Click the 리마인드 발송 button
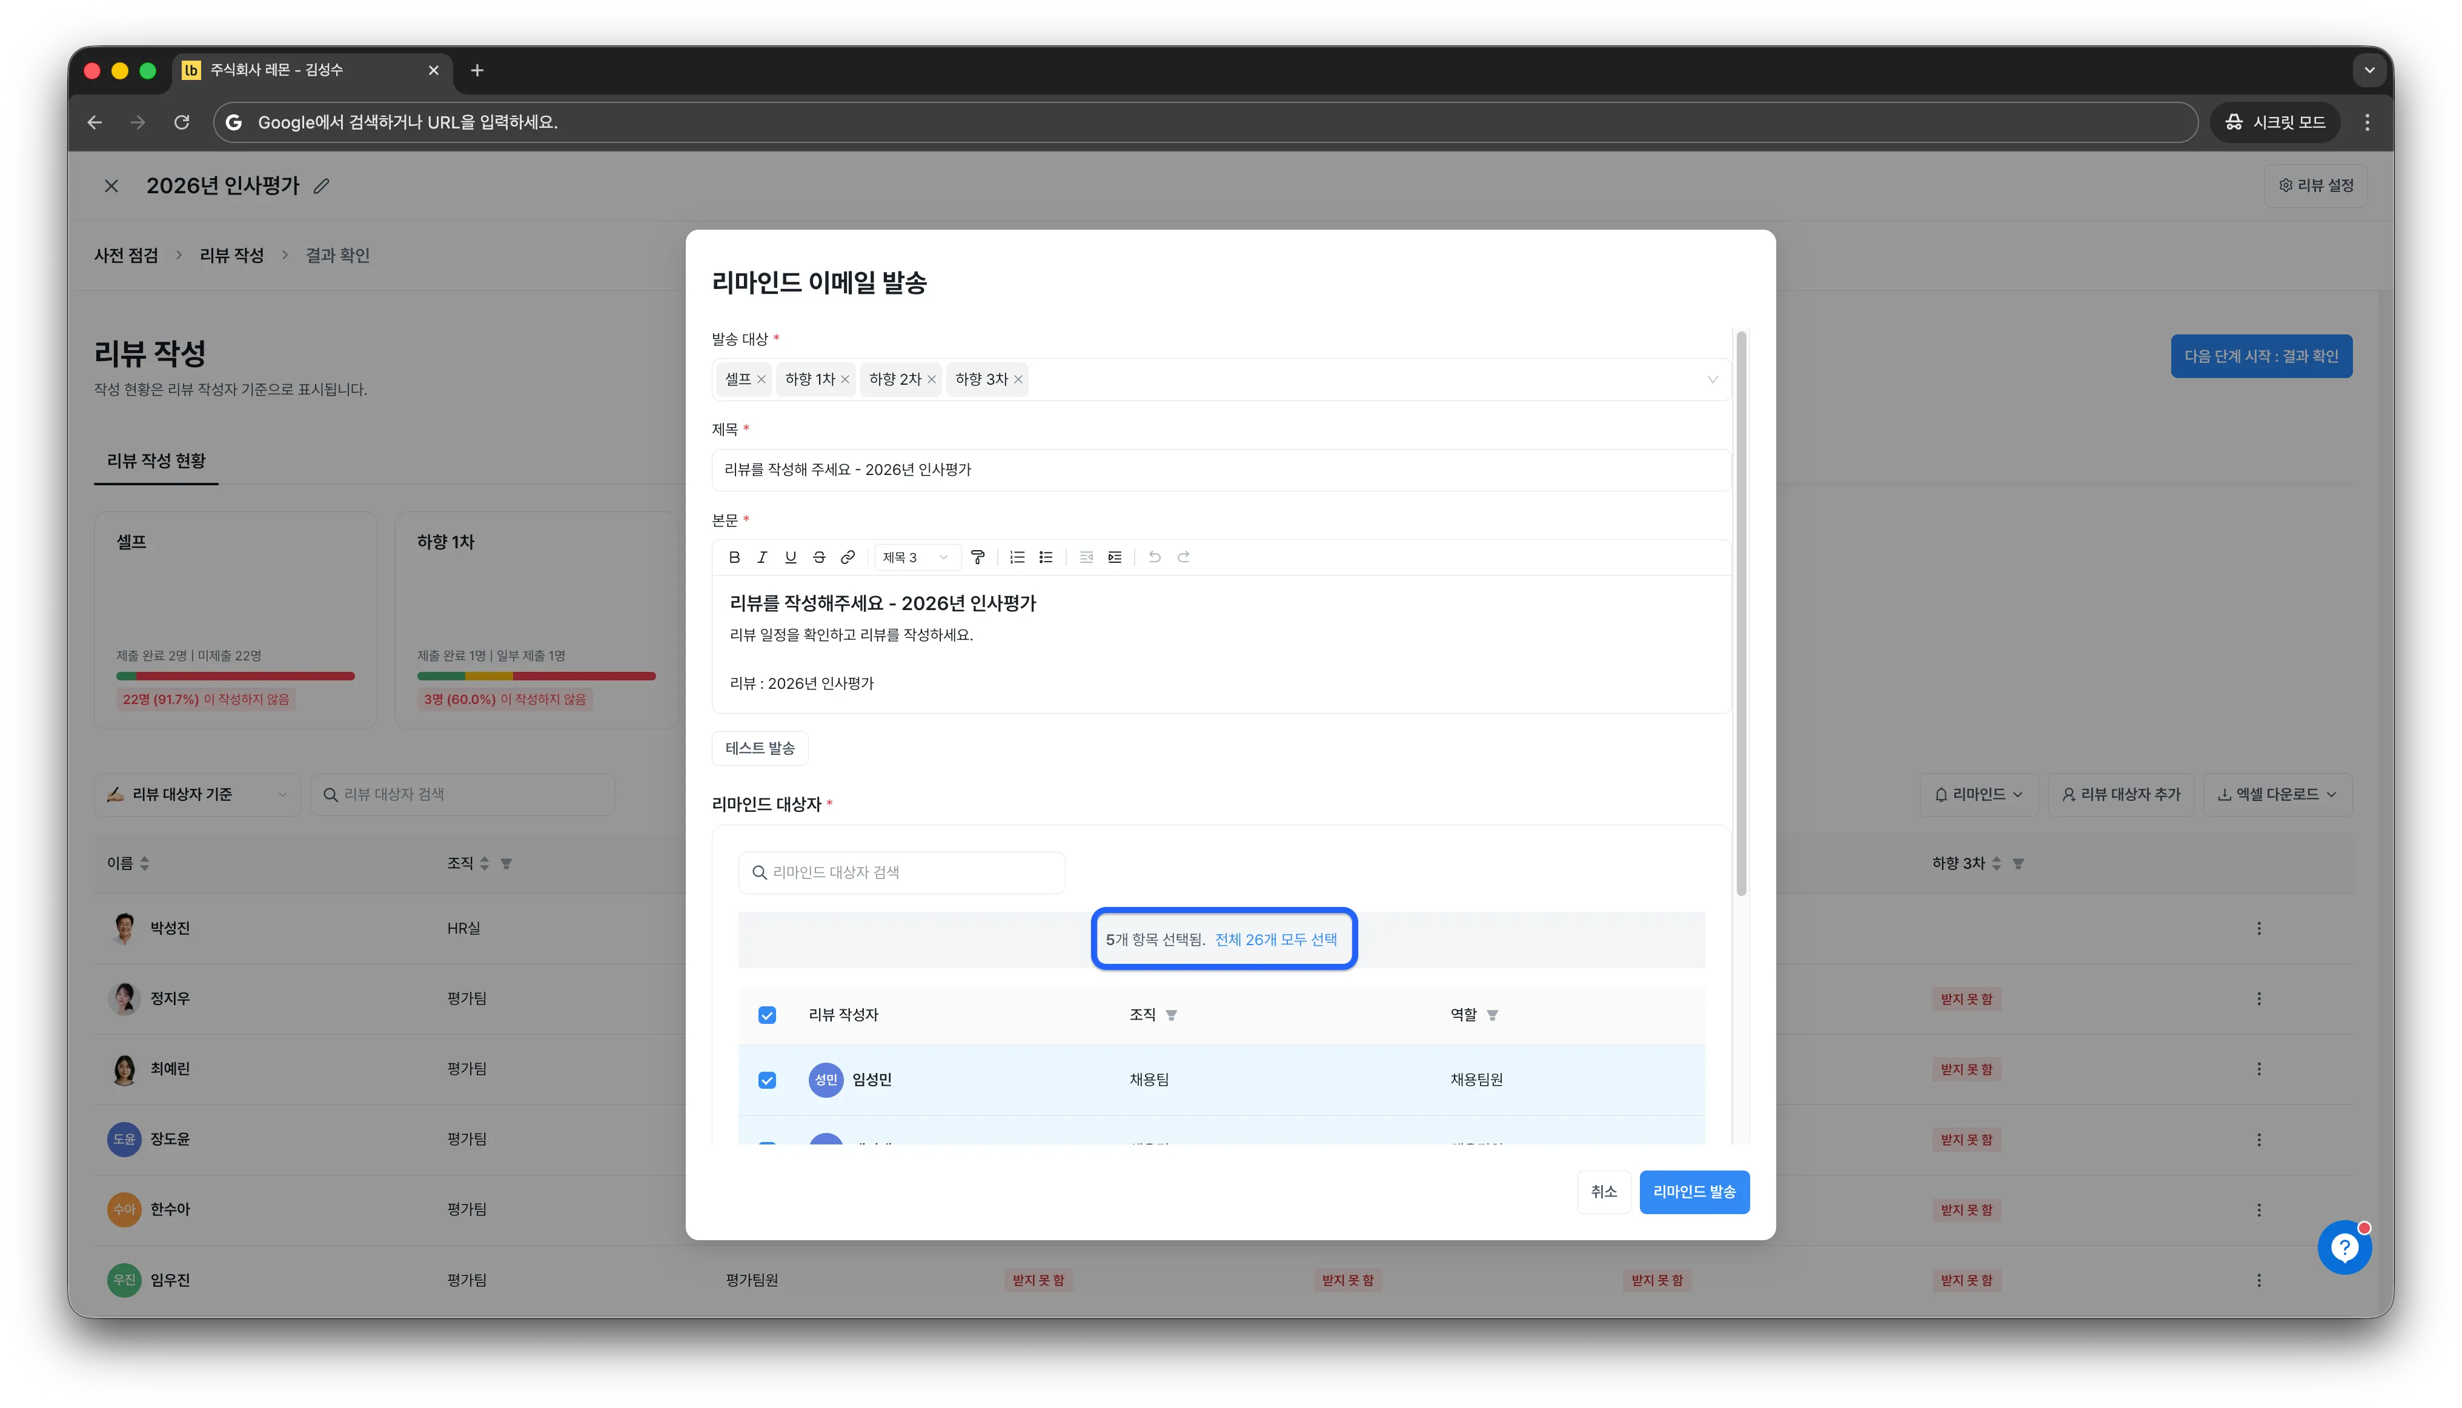This screenshot has width=2462, height=1408. 1693,1191
